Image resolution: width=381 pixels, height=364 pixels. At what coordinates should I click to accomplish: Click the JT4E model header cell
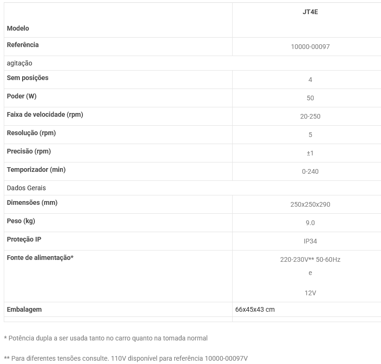click(x=310, y=12)
